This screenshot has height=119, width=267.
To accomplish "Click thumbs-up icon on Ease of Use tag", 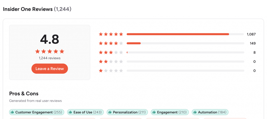I will 70,112.
